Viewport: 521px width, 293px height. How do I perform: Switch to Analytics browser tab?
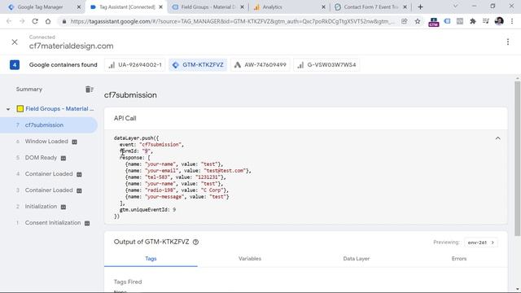click(x=272, y=7)
